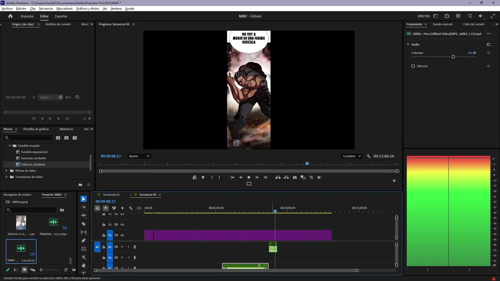The width and height of the screenshot is (500, 281).
Task: Toggle Volumen keyframe diamond
Action: click(488, 53)
